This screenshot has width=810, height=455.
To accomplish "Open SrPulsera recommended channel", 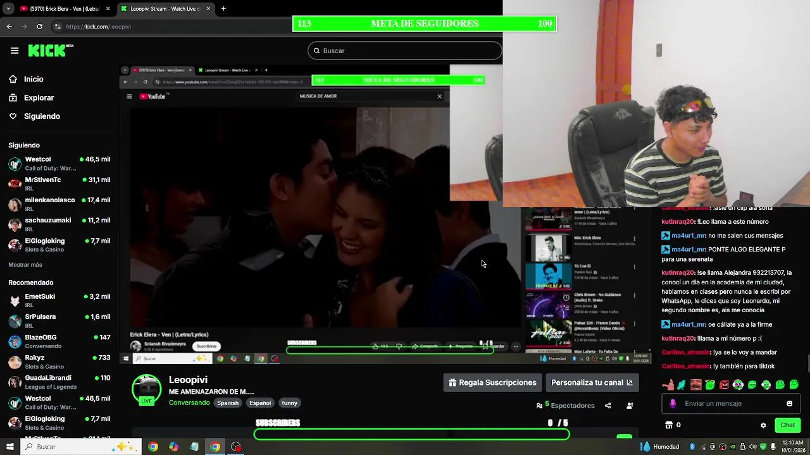I will tap(59, 321).
